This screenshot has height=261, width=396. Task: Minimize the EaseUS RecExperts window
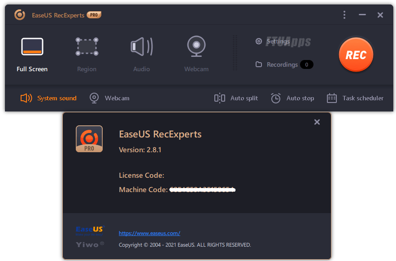click(x=362, y=15)
